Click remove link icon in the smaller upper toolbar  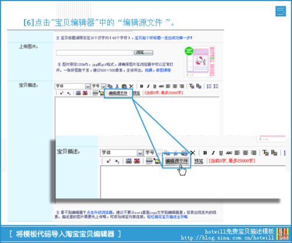pyautogui.click(x=85, y=93)
